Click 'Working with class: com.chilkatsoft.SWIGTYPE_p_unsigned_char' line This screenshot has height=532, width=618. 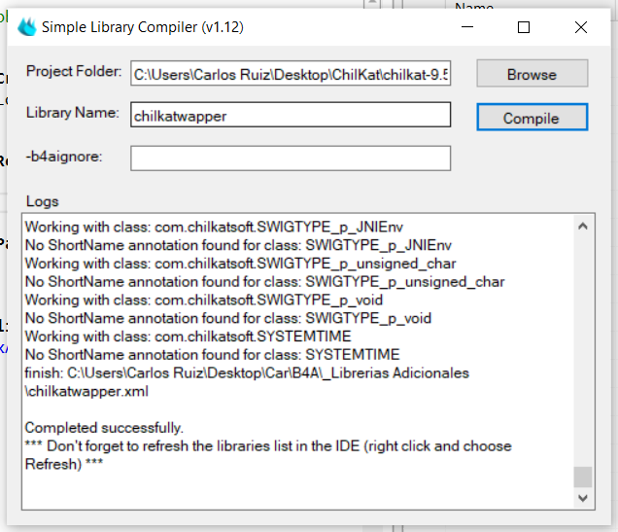[x=240, y=264]
